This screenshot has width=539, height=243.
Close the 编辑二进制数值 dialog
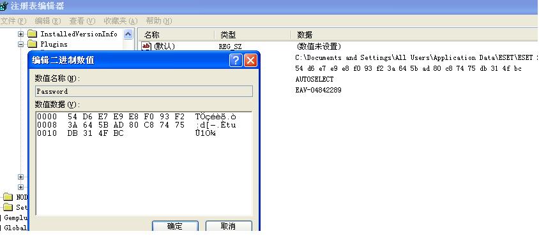click(x=250, y=61)
